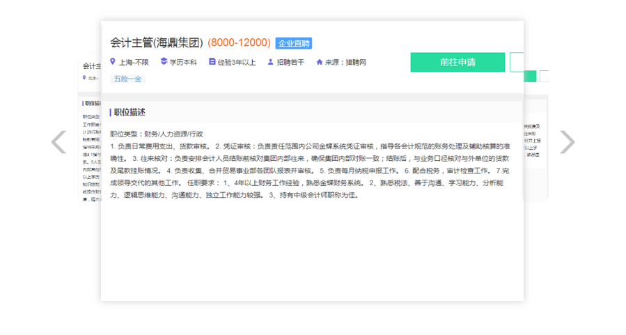The height and width of the screenshot is (335, 626).
Task: Click the education icon beside 学历本科
Action: [x=164, y=61]
